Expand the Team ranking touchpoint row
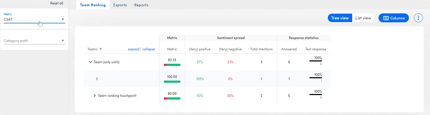 (x=95, y=96)
